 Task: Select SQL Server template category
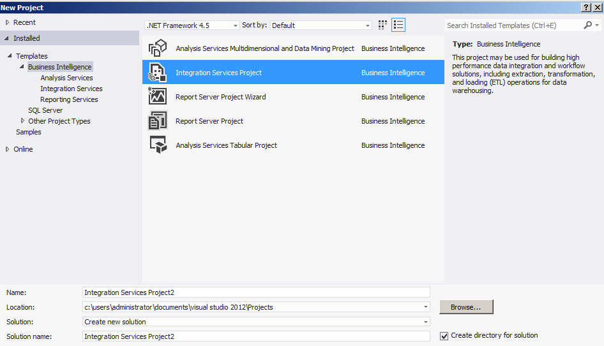pyautogui.click(x=45, y=110)
